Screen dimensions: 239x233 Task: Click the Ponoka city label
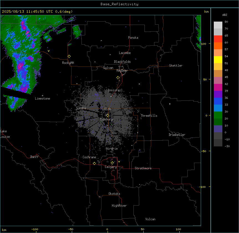pos(133,38)
